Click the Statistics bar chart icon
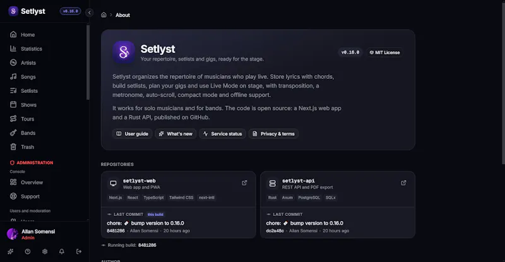The width and height of the screenshot is (505, 262). [13, 49]
